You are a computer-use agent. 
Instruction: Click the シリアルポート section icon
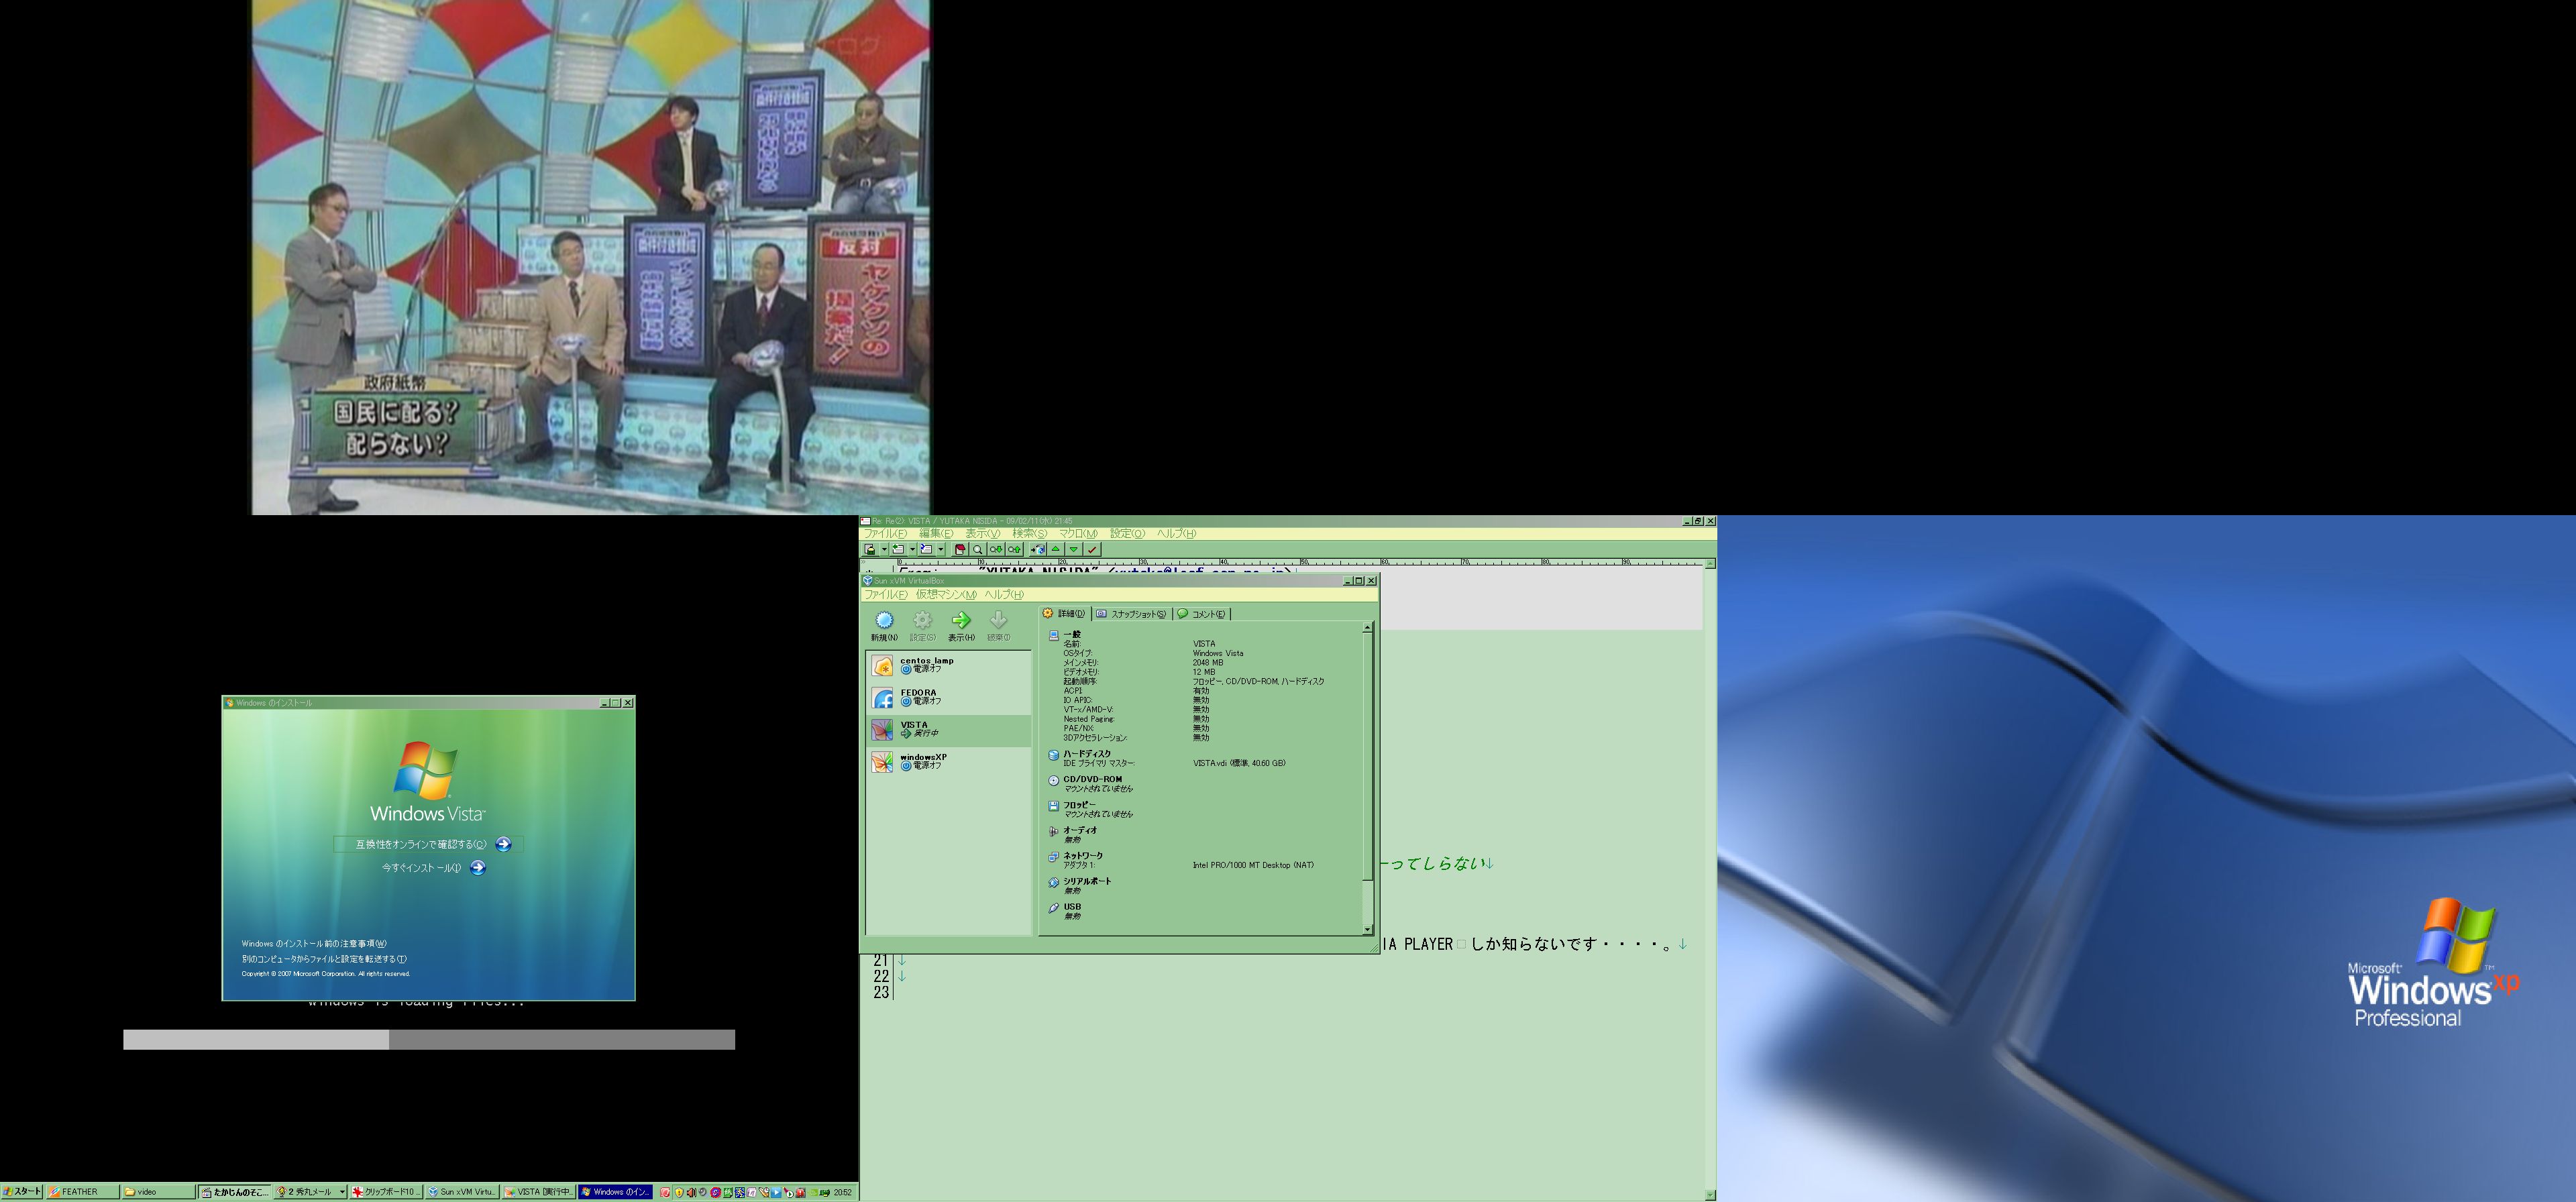[1053, 883]
